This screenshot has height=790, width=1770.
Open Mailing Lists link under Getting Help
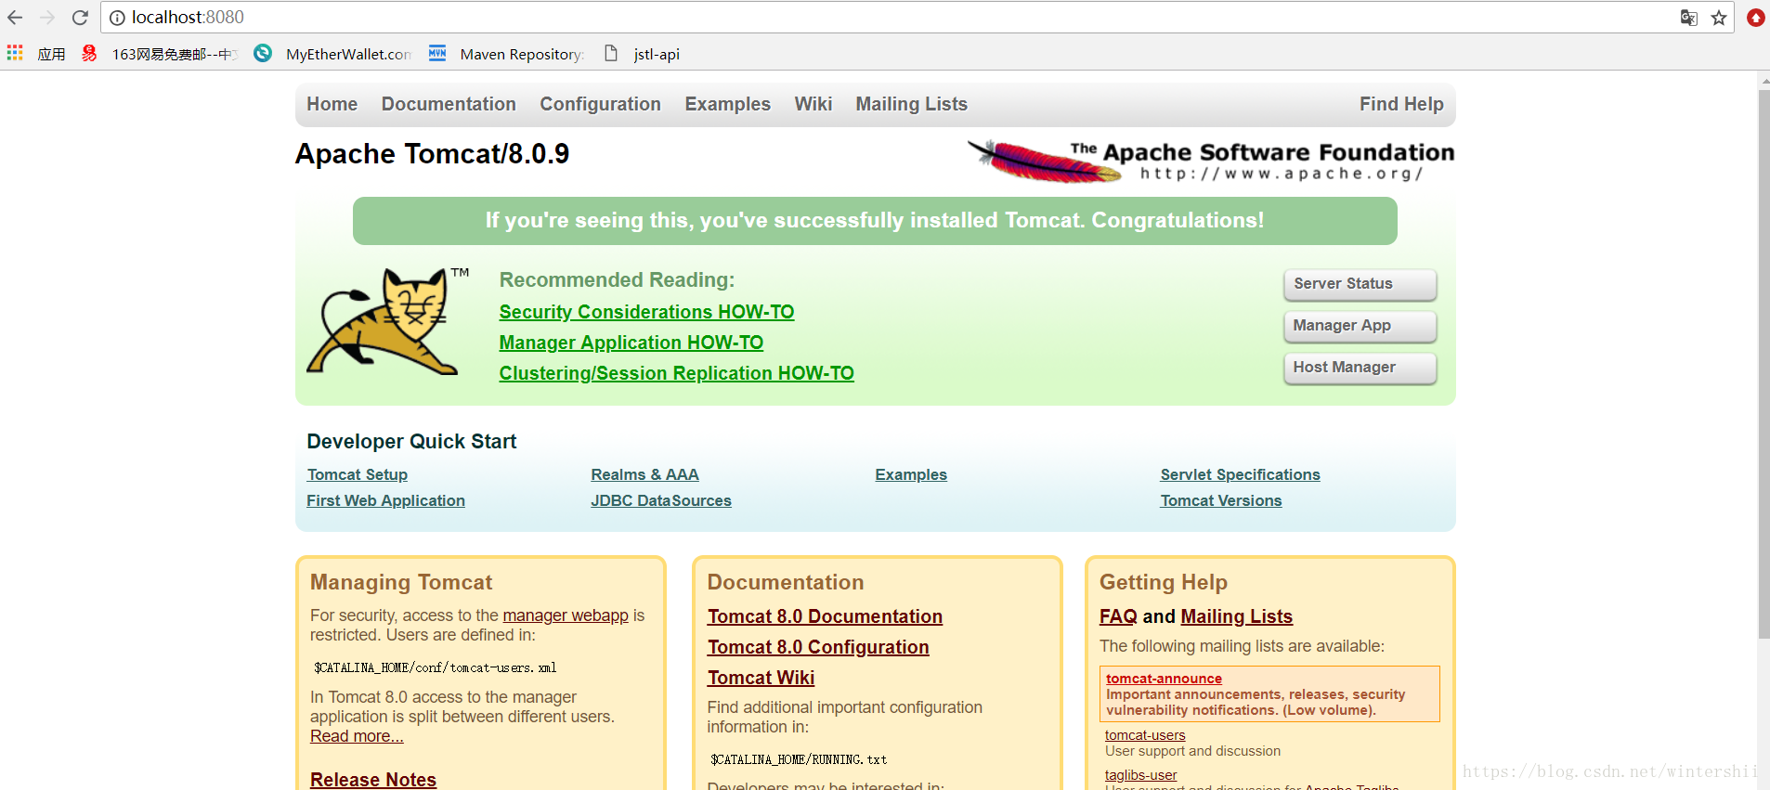coord(1236,616)
